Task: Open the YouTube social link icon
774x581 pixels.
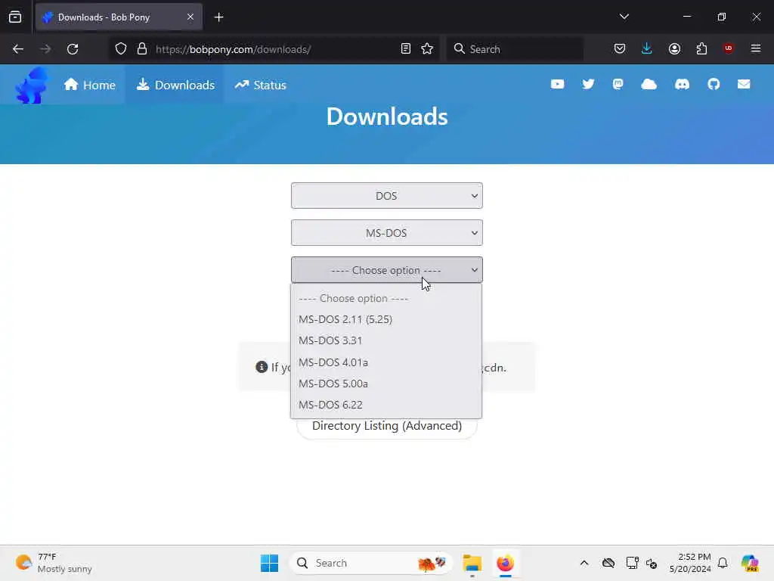Action: [557, 85]
